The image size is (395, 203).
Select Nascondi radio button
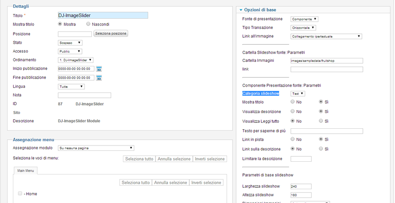(88, 24)
